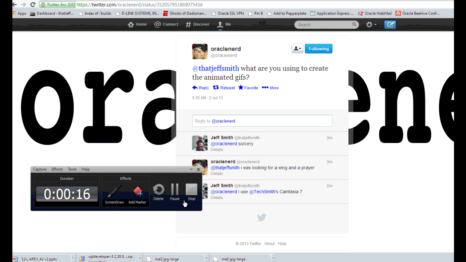
Task: Open the Oracle Beehive Conf bookmark
Action: [x=418, y=13]
